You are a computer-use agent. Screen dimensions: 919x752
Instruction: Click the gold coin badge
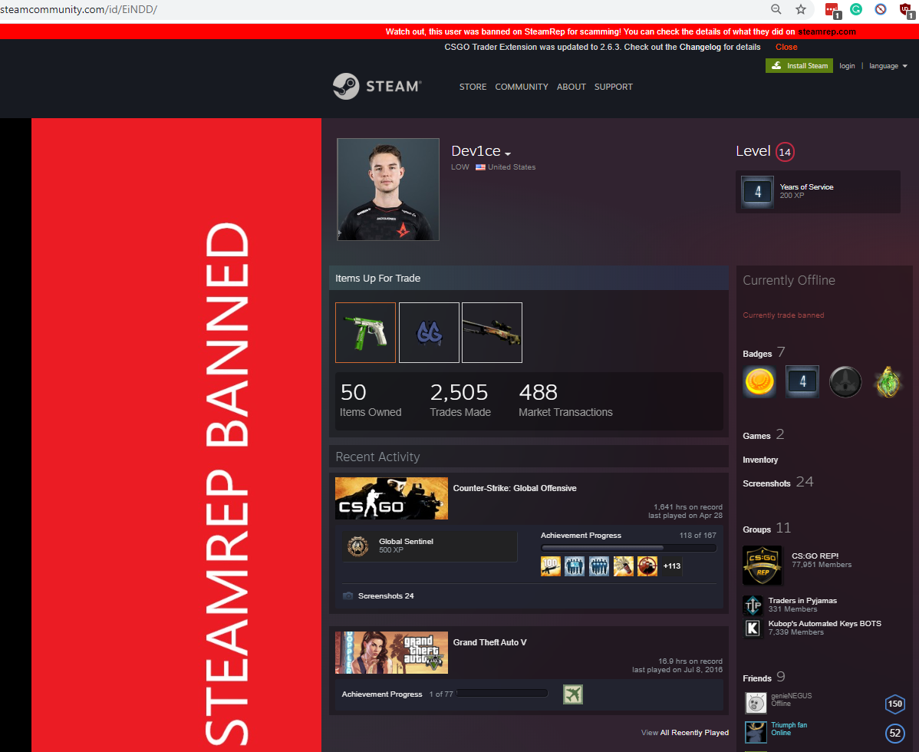coord(759,381)
